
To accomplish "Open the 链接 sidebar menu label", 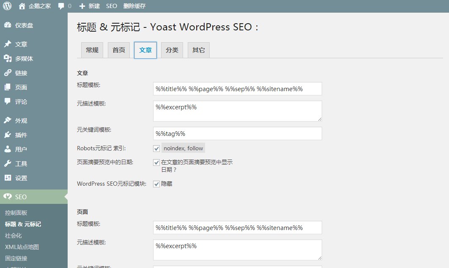I will 21,73.
